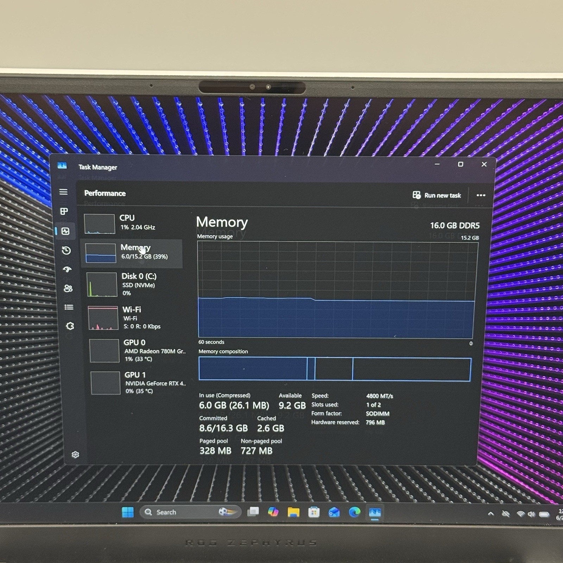Open the Users page icon
This screenshot has width=563, height=563.
[x=68, y=289]
